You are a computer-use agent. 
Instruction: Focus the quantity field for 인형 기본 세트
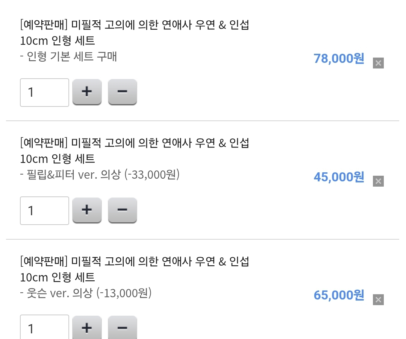pyautogui.click(x=44, y=93)
